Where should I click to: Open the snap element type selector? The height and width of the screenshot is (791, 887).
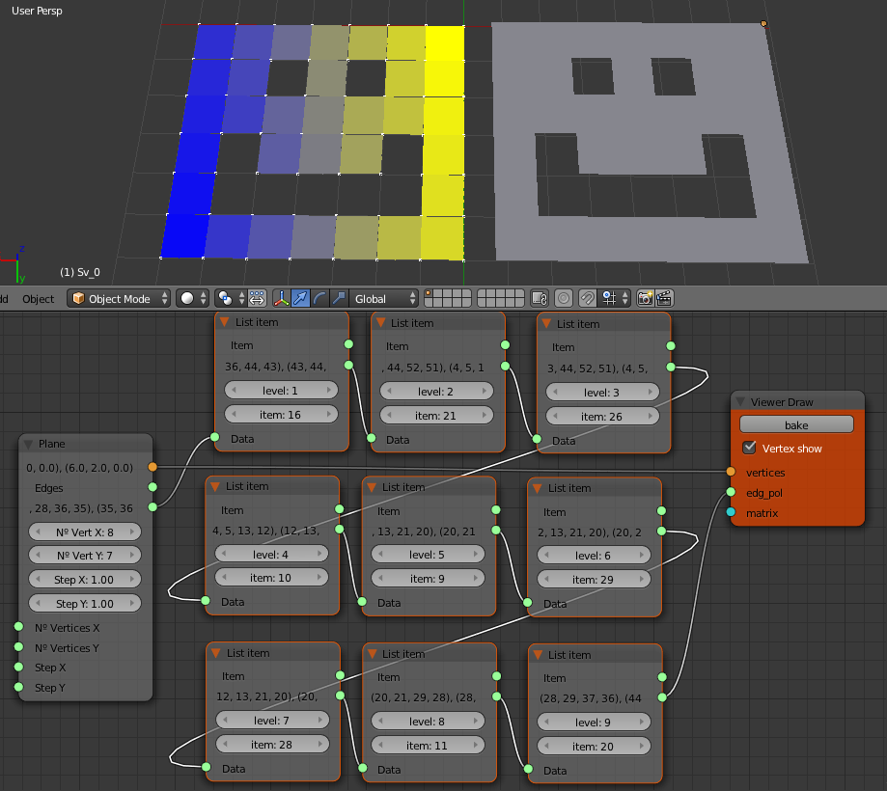tap(615, 298)
